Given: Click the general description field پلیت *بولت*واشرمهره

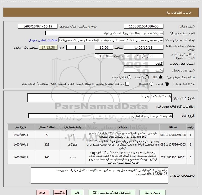Looking at the screenshot, I should 99,98.
